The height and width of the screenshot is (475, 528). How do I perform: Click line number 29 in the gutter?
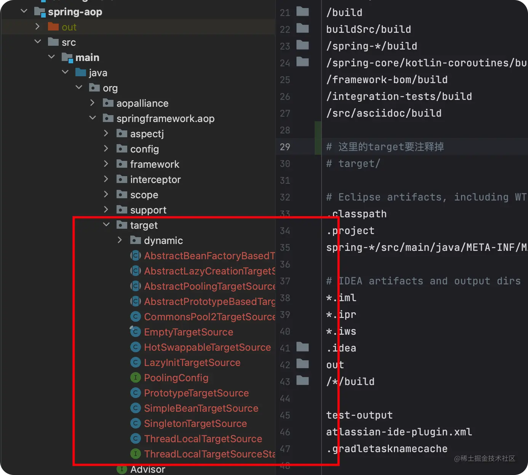tap(285, 147)
